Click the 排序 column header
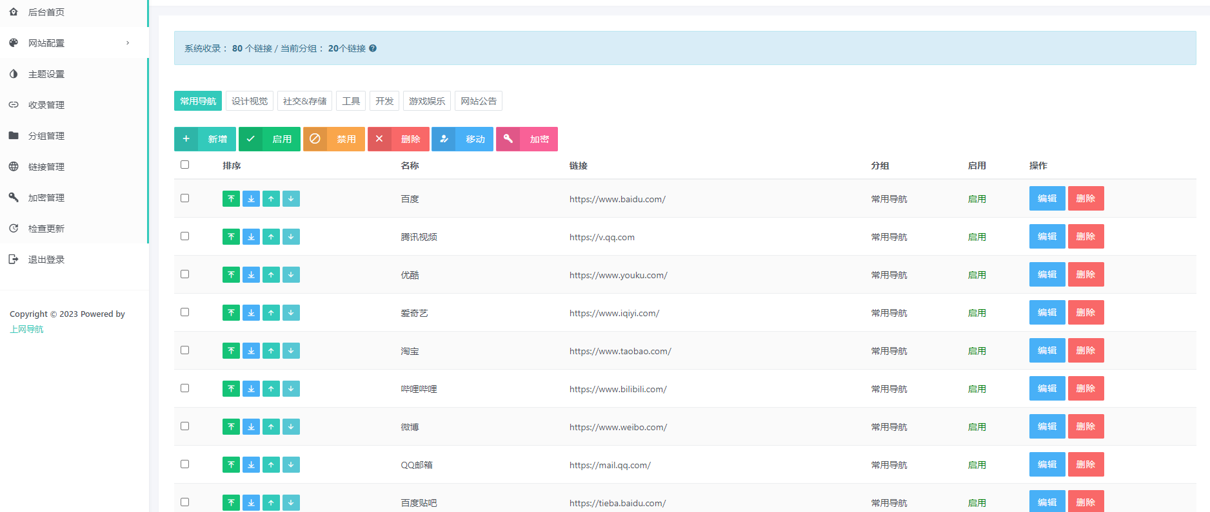The image size is (1210, 512). tap(232, 166)
